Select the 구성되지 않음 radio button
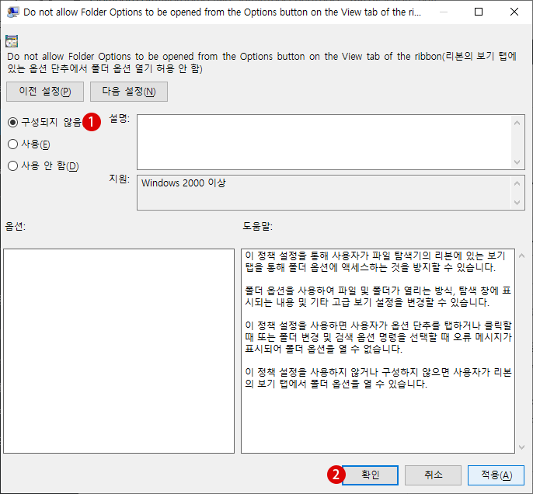The image size is (533, 494). tap(13, 122)
